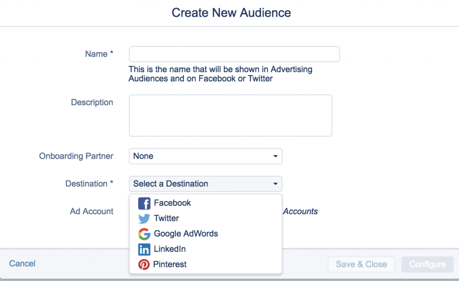Choose Facebook as the destination
This screenshot has height=281, width=459.
tap(205, 203)
